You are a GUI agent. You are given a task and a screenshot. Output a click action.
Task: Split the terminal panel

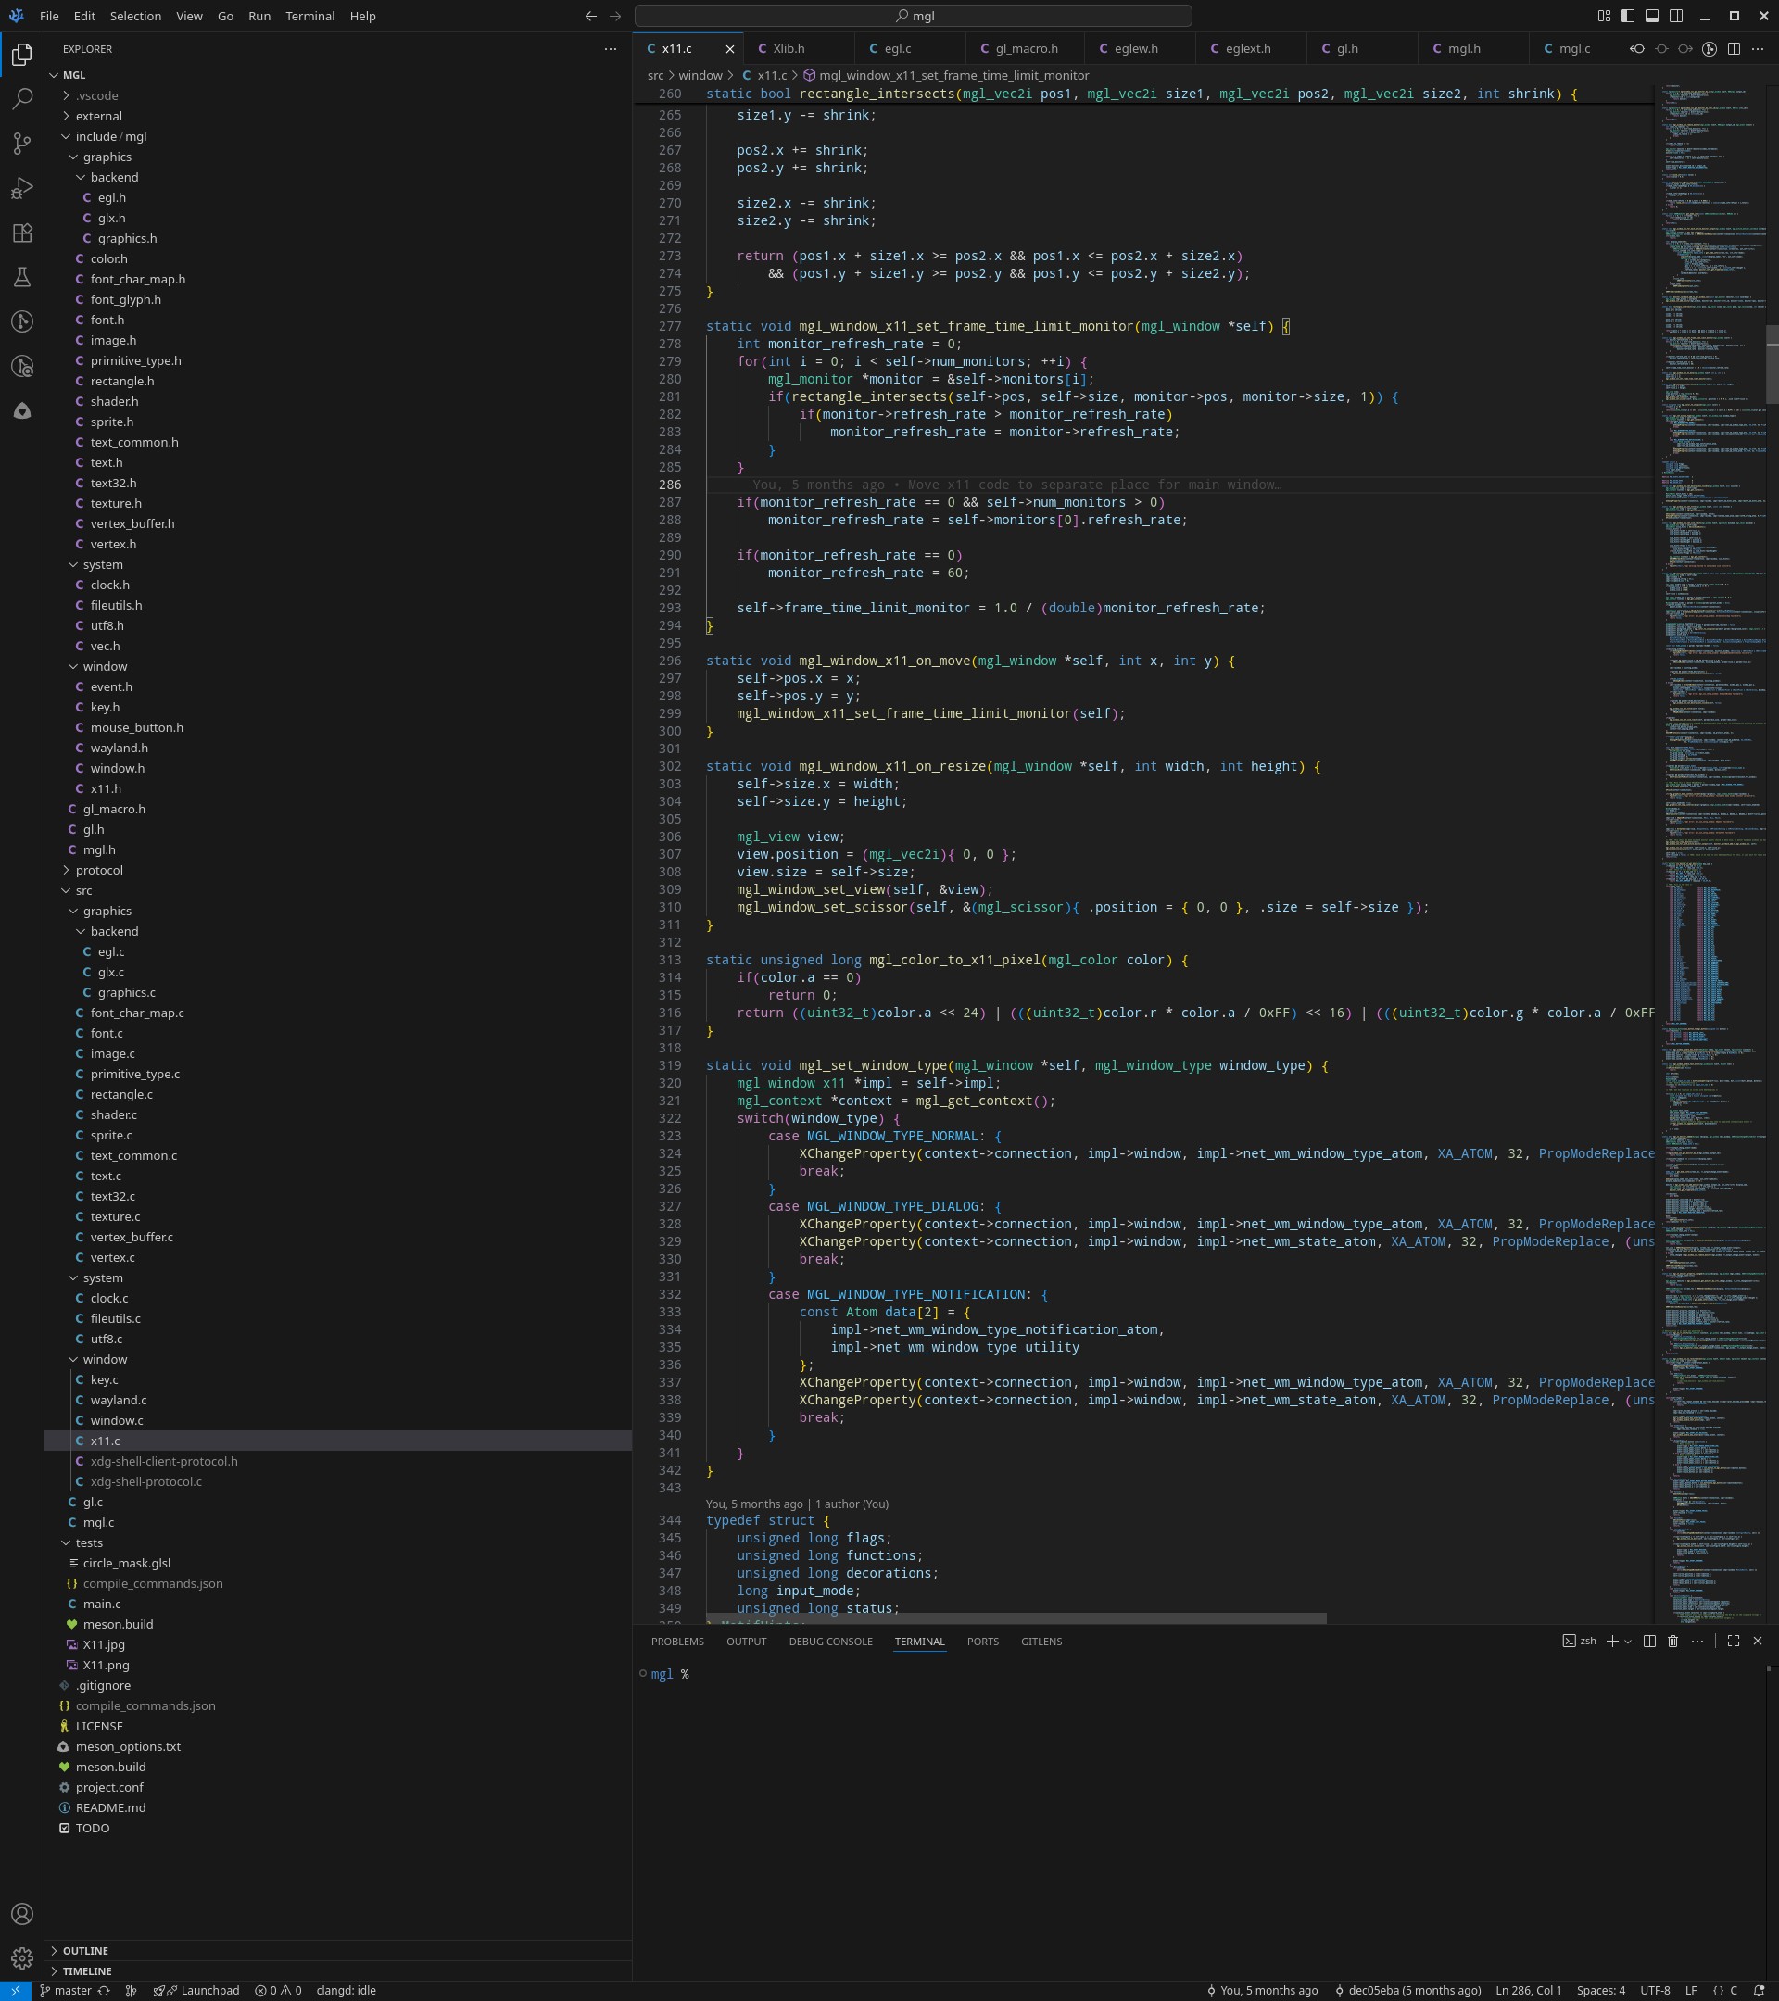(1648, 1641)
